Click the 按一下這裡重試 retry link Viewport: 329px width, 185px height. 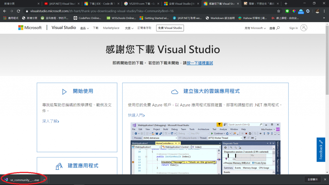coord(200,63)
